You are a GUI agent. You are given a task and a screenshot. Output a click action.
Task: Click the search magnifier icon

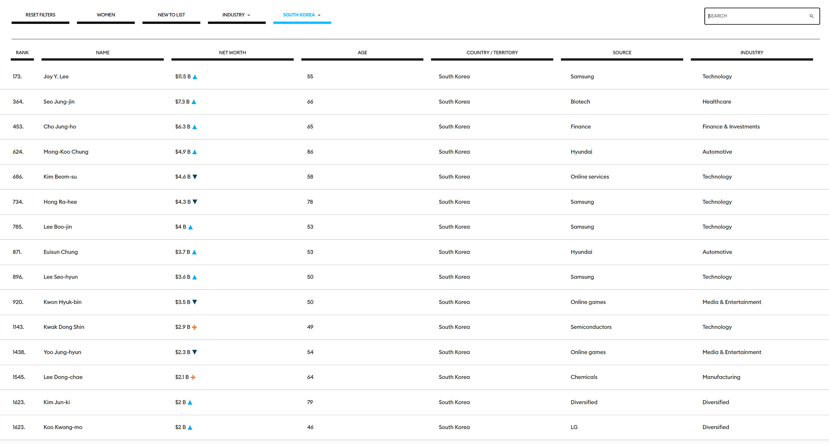[811, 16]
